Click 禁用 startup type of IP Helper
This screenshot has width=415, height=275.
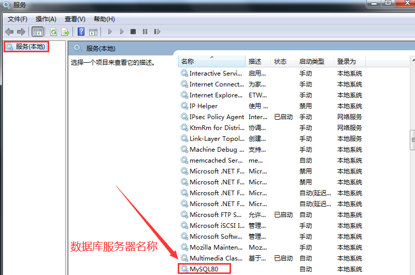[x=306, y=106]
